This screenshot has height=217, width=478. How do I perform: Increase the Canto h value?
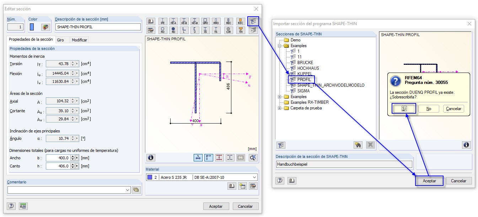72,164
